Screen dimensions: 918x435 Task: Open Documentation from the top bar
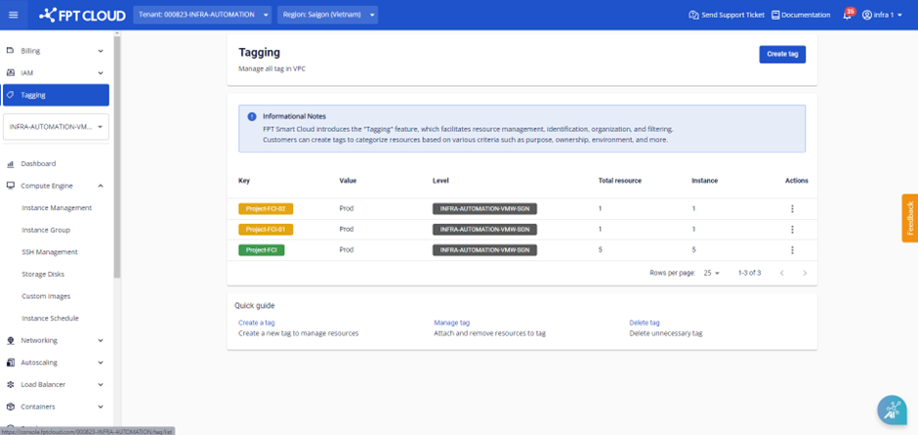click(x=801, y=16)
